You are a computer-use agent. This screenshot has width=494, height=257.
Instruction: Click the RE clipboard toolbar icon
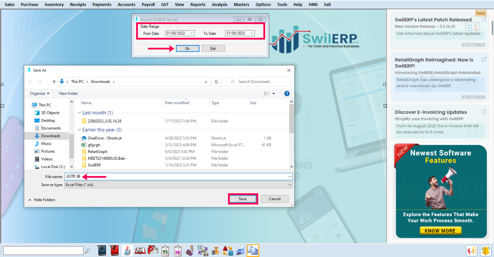click(165, 251)
